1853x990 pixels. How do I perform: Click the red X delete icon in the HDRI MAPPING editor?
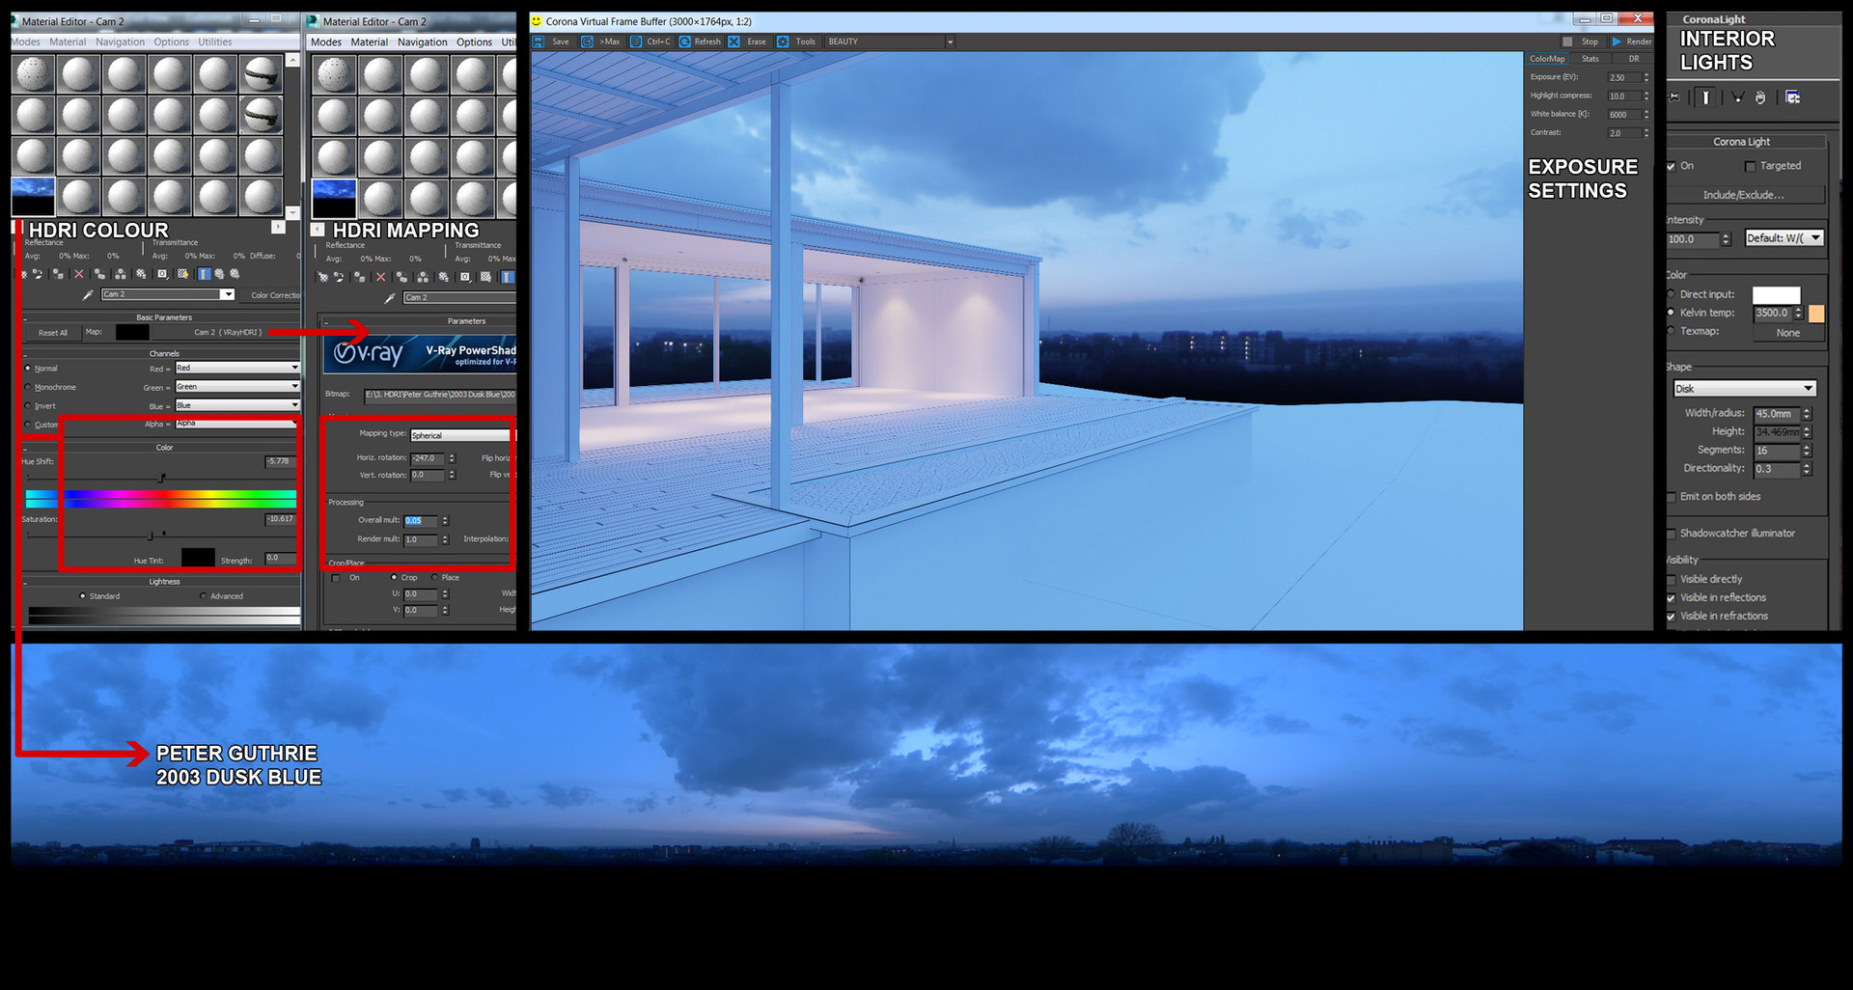pyautogui.click(x=380, y=277)
